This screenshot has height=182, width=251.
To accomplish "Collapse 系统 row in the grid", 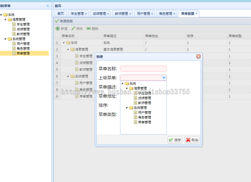I will coord(64,43).
